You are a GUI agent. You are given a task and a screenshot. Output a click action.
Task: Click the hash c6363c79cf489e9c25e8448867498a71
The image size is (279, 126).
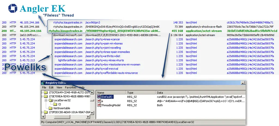pos(250,22)
